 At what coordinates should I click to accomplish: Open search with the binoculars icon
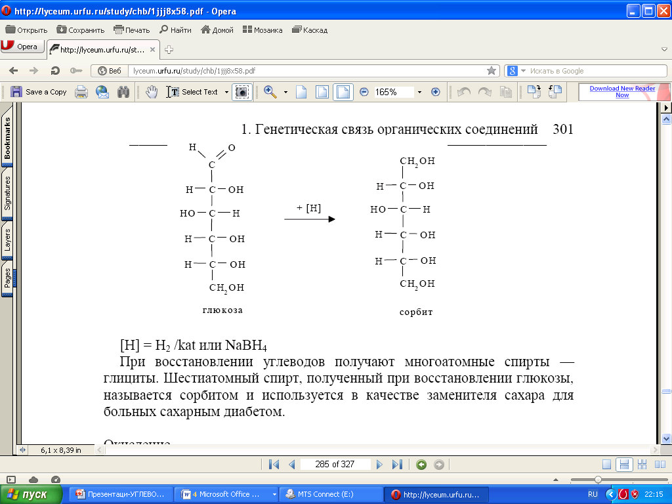pos(123,92)
